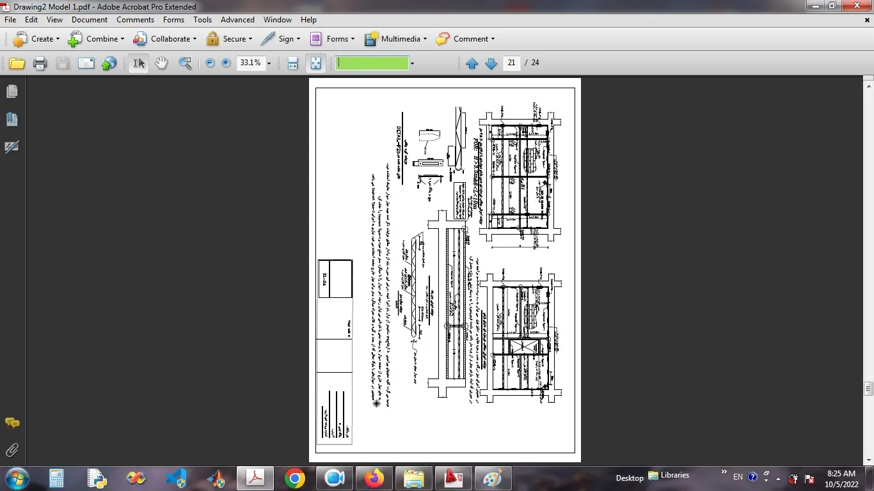Click the Email envelope icon

pyautogui.click(x=86, y=63)
